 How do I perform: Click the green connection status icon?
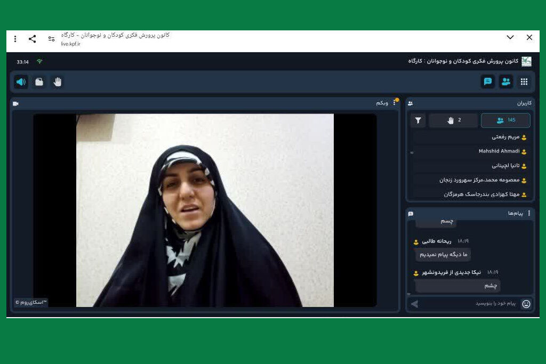[x=39, y=62]
